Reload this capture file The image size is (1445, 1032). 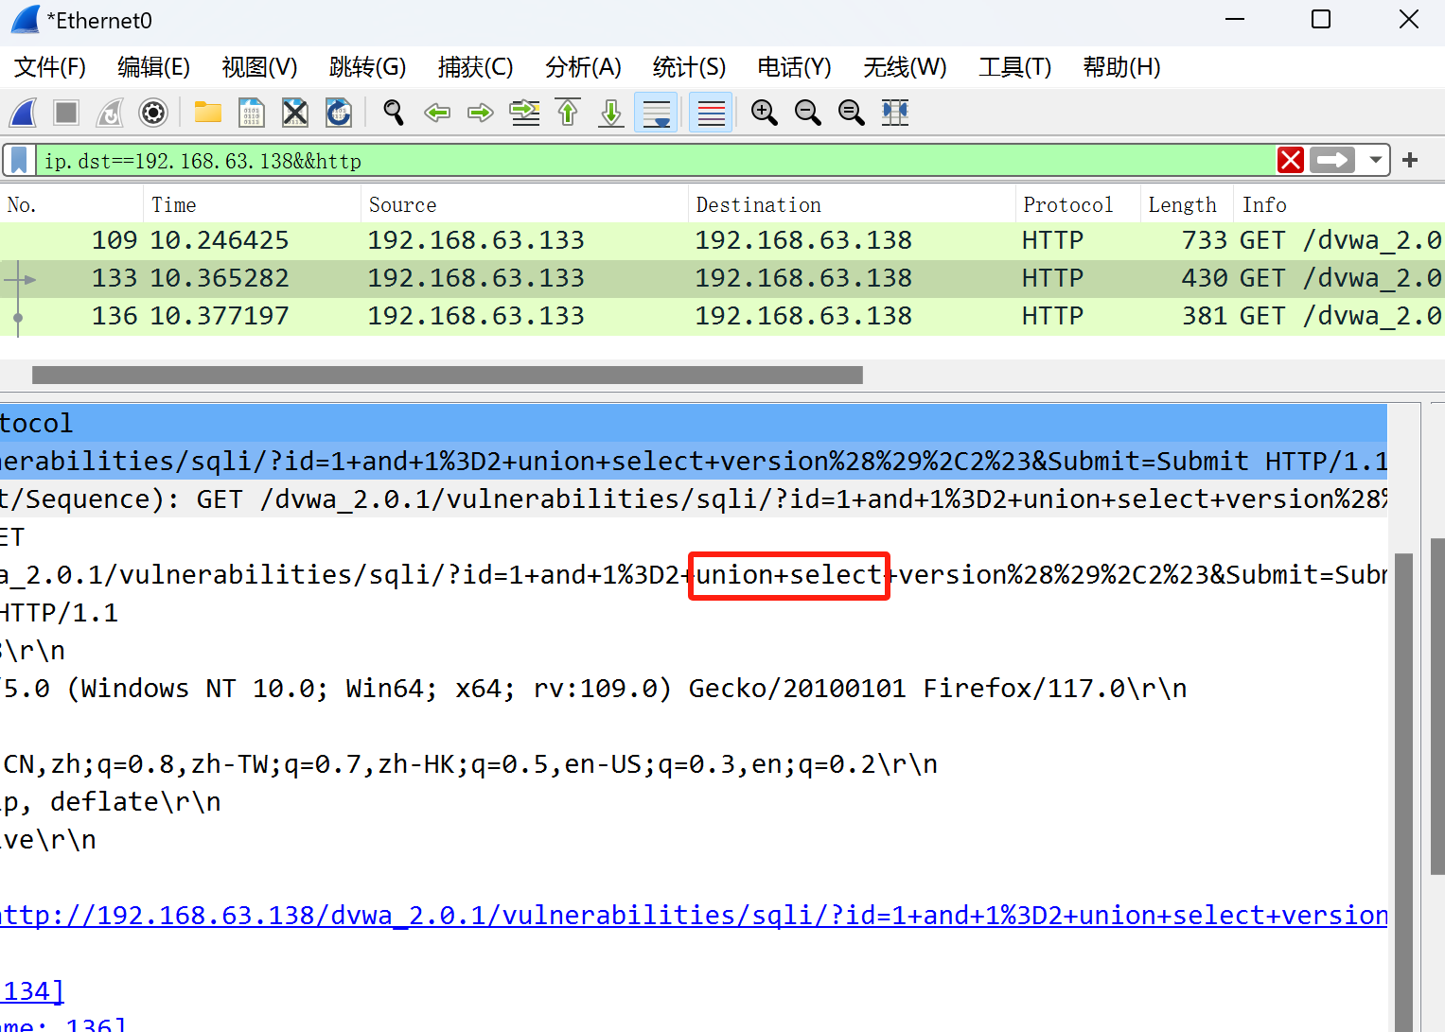pos(339,113)
